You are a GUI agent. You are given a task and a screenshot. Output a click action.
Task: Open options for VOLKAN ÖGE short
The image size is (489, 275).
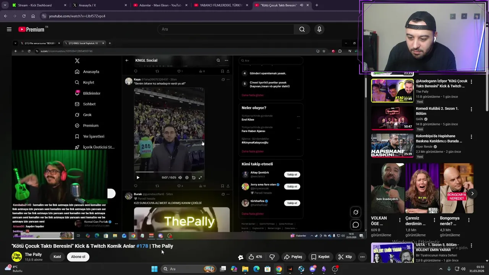400,220
